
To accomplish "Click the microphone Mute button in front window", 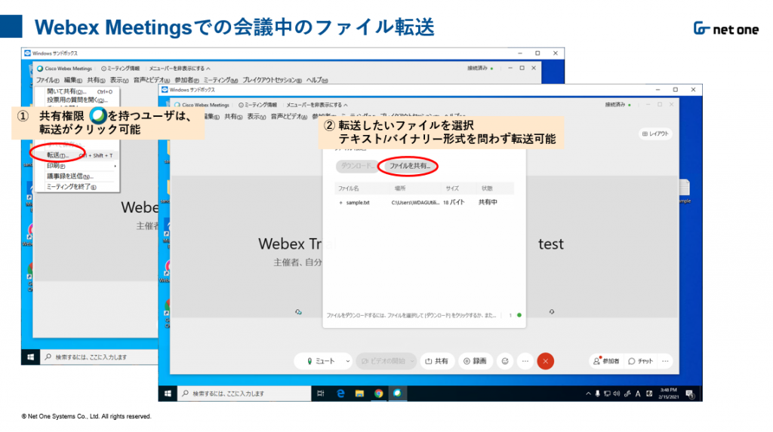I will point(320,361).
